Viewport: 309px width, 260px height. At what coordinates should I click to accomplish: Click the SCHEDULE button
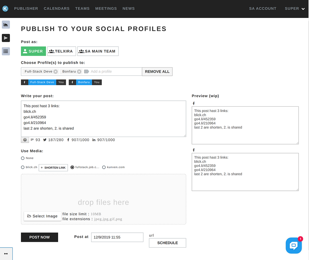pyautogui.click(x=167, y=243)
